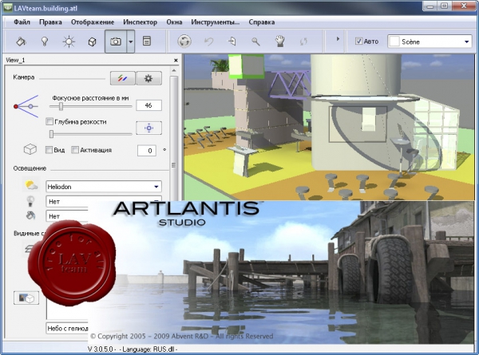Open the Небо с гелиодоном dropdown
This screenshot has width=479, height=355.
coord(67,328)
